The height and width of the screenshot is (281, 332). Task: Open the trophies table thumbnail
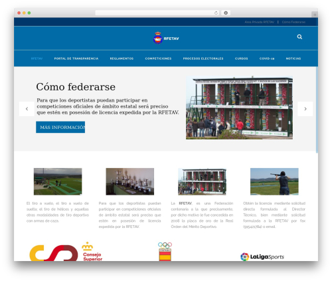pos(130,181)
